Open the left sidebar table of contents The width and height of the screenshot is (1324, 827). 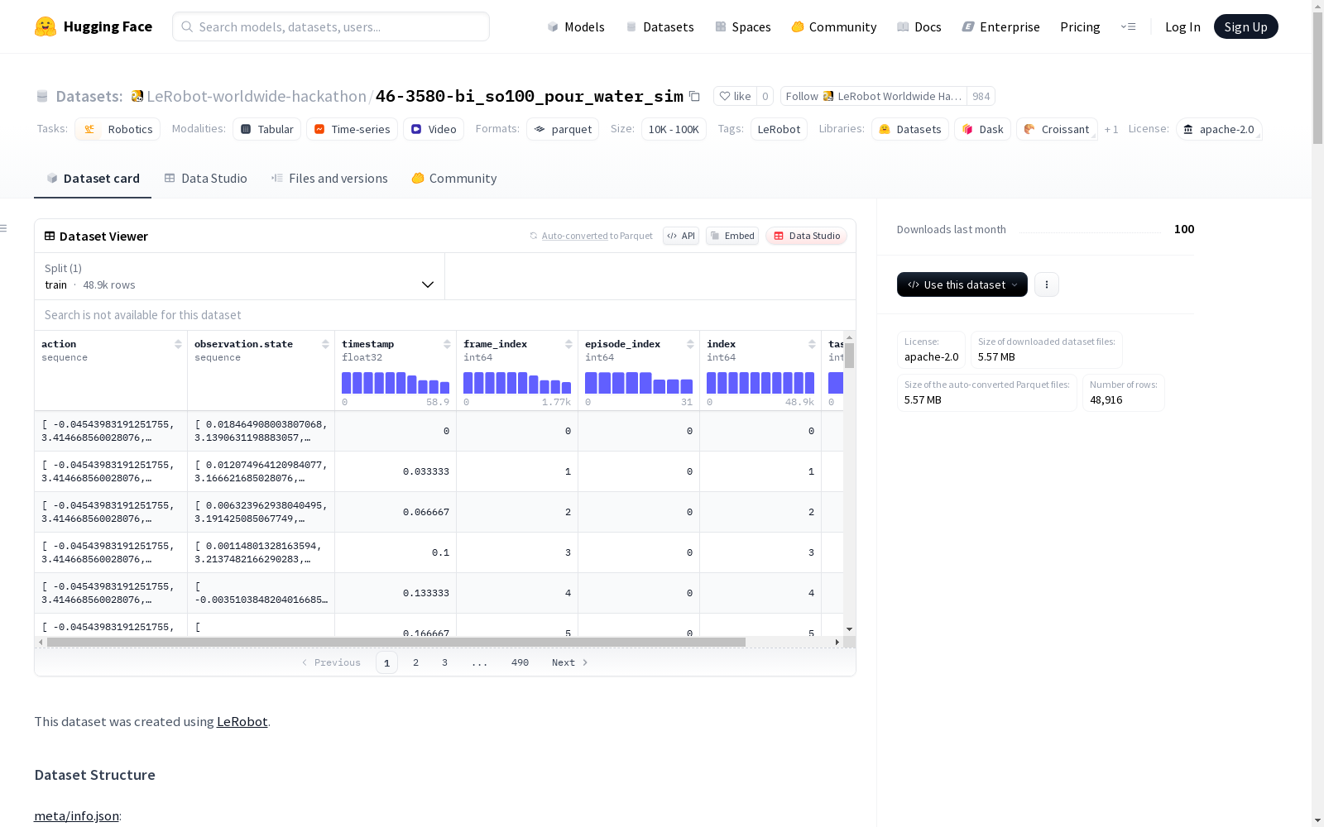click(x=4, y=228)
